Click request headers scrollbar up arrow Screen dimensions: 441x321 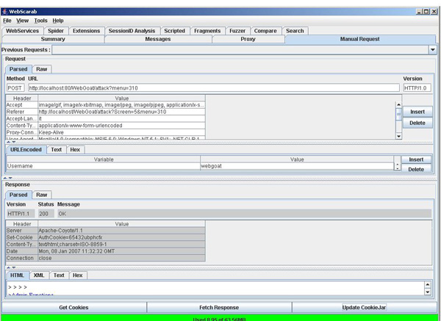399,105
